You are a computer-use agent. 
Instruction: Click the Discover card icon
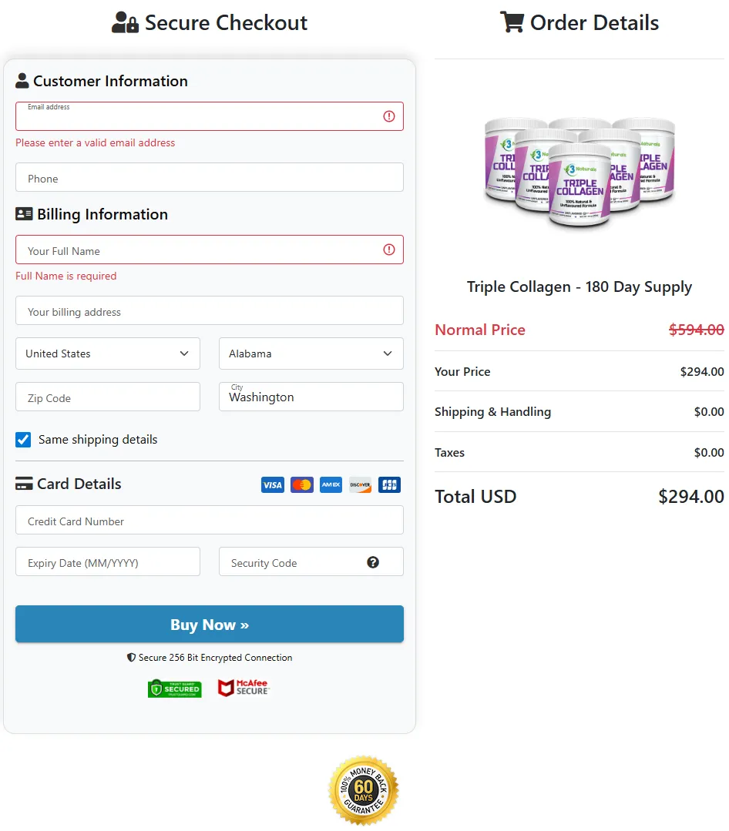click(360, 484)
